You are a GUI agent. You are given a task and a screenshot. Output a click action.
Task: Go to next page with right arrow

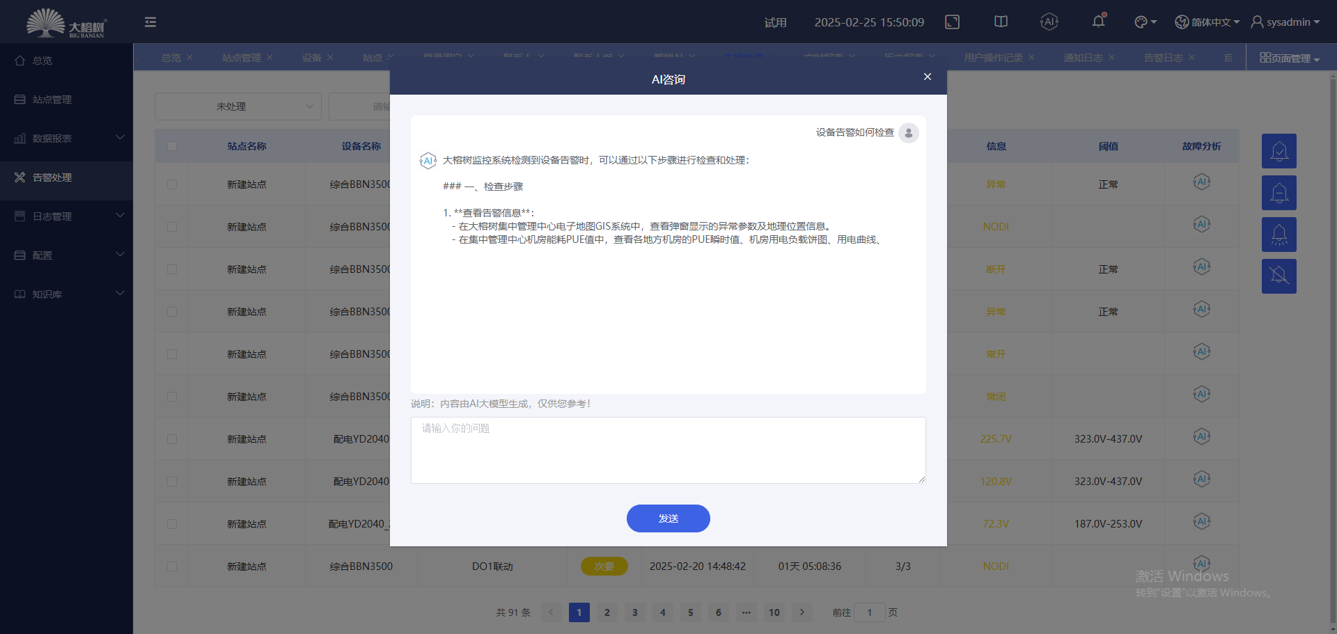(802, 612)
